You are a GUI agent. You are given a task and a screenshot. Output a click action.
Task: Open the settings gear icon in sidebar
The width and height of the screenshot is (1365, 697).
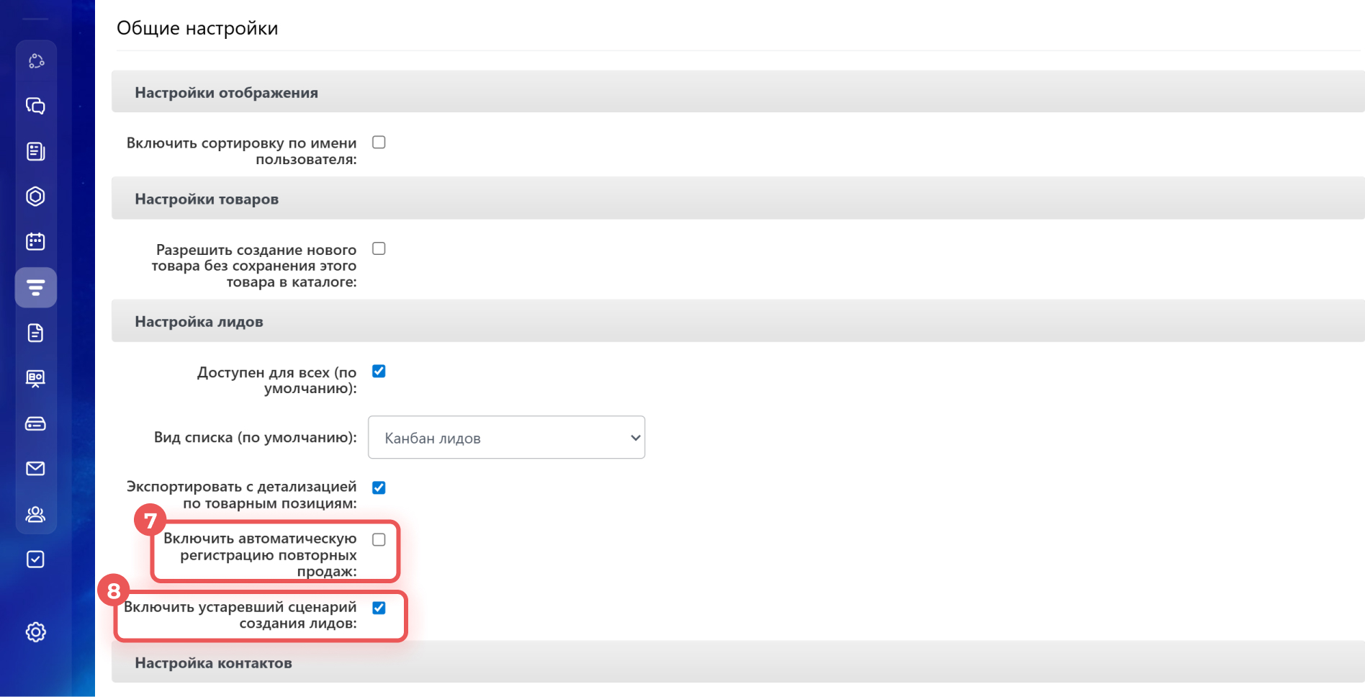coord(35,632)
